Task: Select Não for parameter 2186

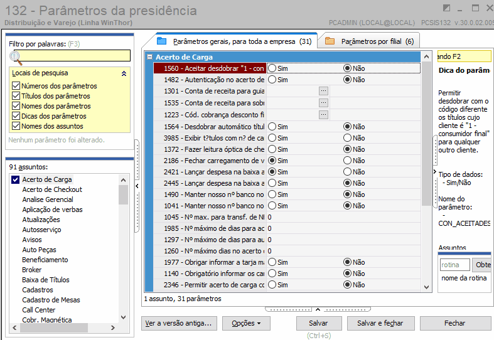Action: (x=348, y=161)
